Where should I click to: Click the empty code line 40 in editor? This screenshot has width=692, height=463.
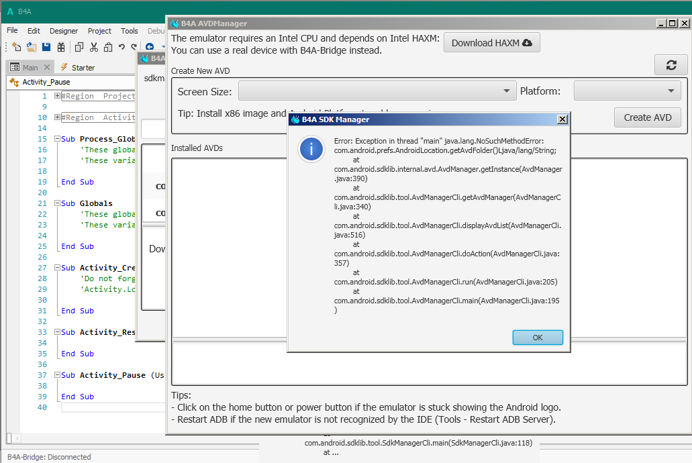tap(113, 407)
